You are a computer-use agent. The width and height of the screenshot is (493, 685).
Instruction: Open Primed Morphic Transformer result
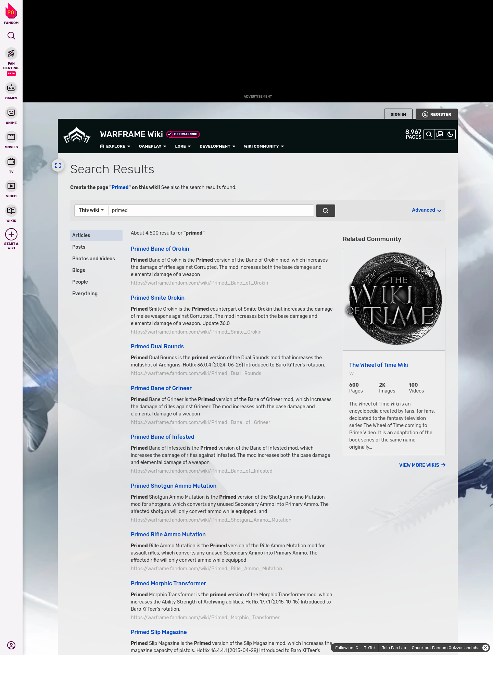(168, 584)
